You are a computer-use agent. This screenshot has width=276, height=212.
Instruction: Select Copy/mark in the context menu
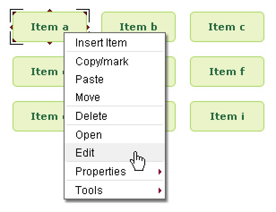[x=102, y=62]
